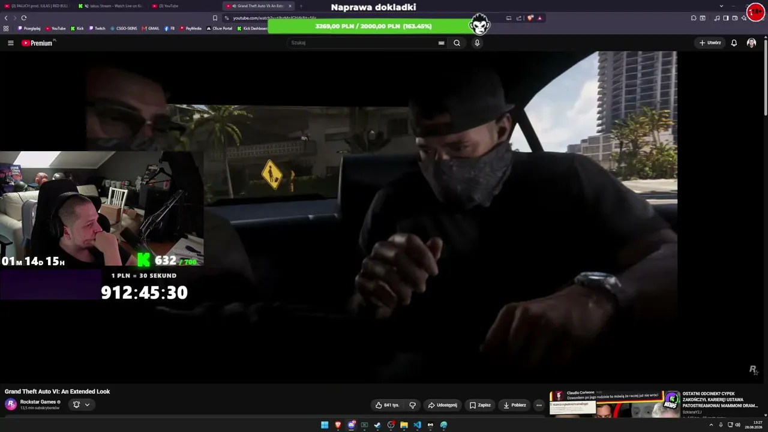Open the on-screen keyboard in search box
The height and width of the screenshot is (432, 768).
point(441,43)
